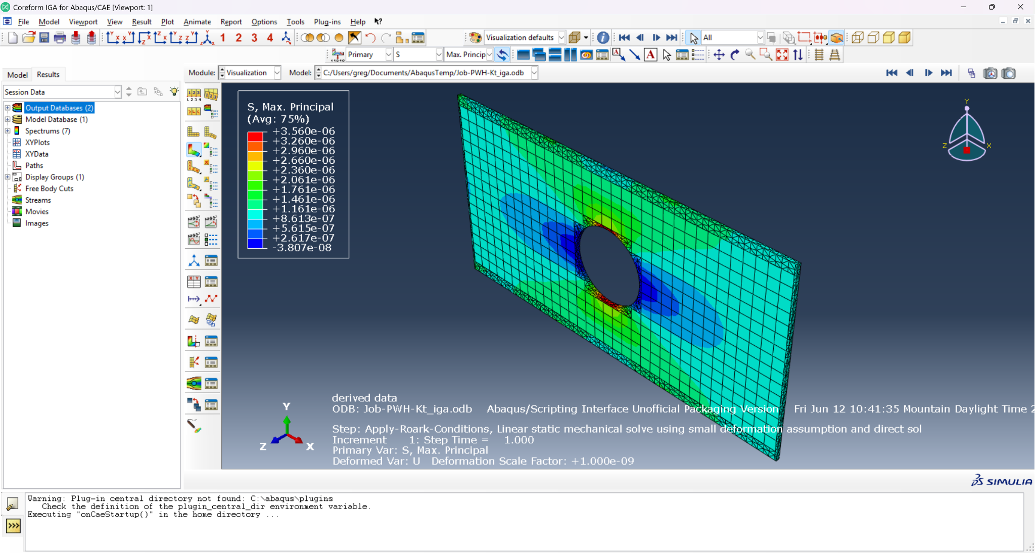Click the New Model Database icon
The image size is (1035, 553).
tap(13, 37)
